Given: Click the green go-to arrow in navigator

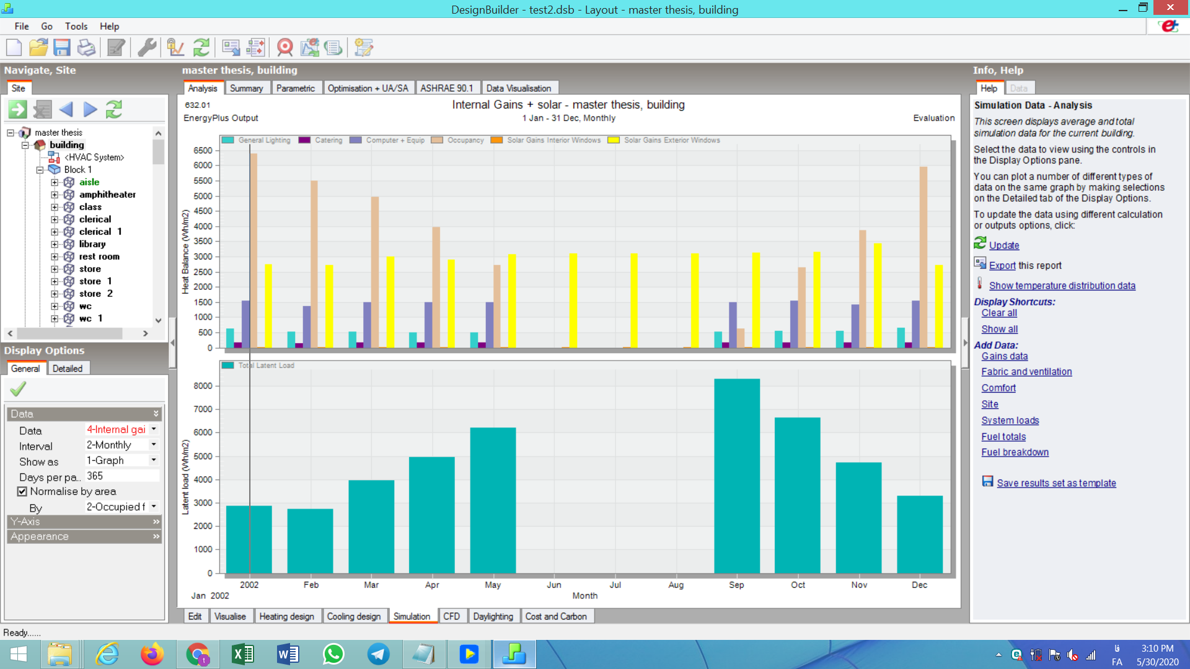Looking at the screenshot, I should pyautogui.click(x=17, y=110).
